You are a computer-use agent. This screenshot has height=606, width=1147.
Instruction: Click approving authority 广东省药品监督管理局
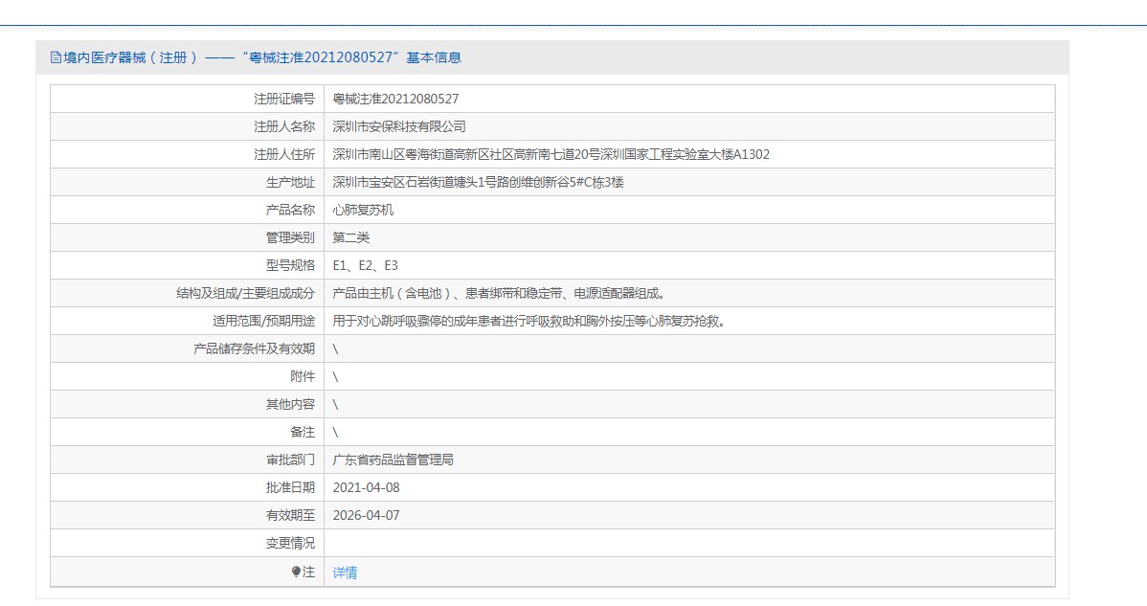click(393, 460)
